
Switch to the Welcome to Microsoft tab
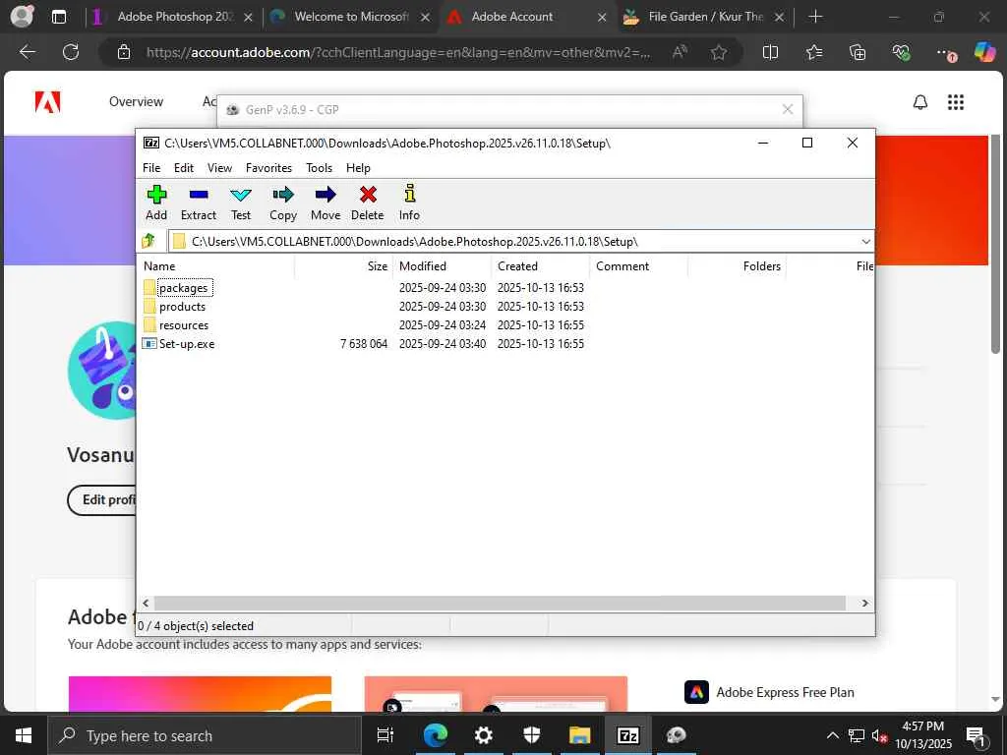pyautogui.click(x=350, y=17)
